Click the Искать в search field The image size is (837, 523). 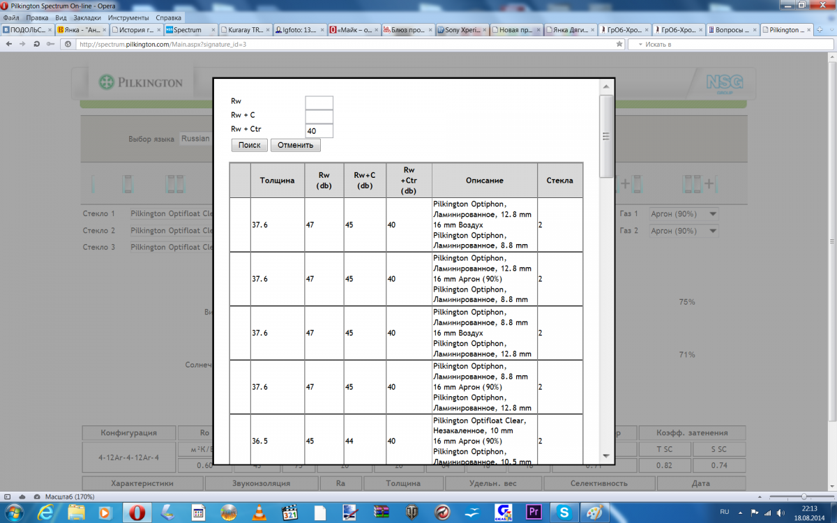pos(730,44)
